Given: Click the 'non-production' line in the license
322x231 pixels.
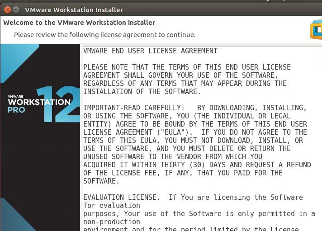Looking at the screenshot, I should (x=112, y=222).
